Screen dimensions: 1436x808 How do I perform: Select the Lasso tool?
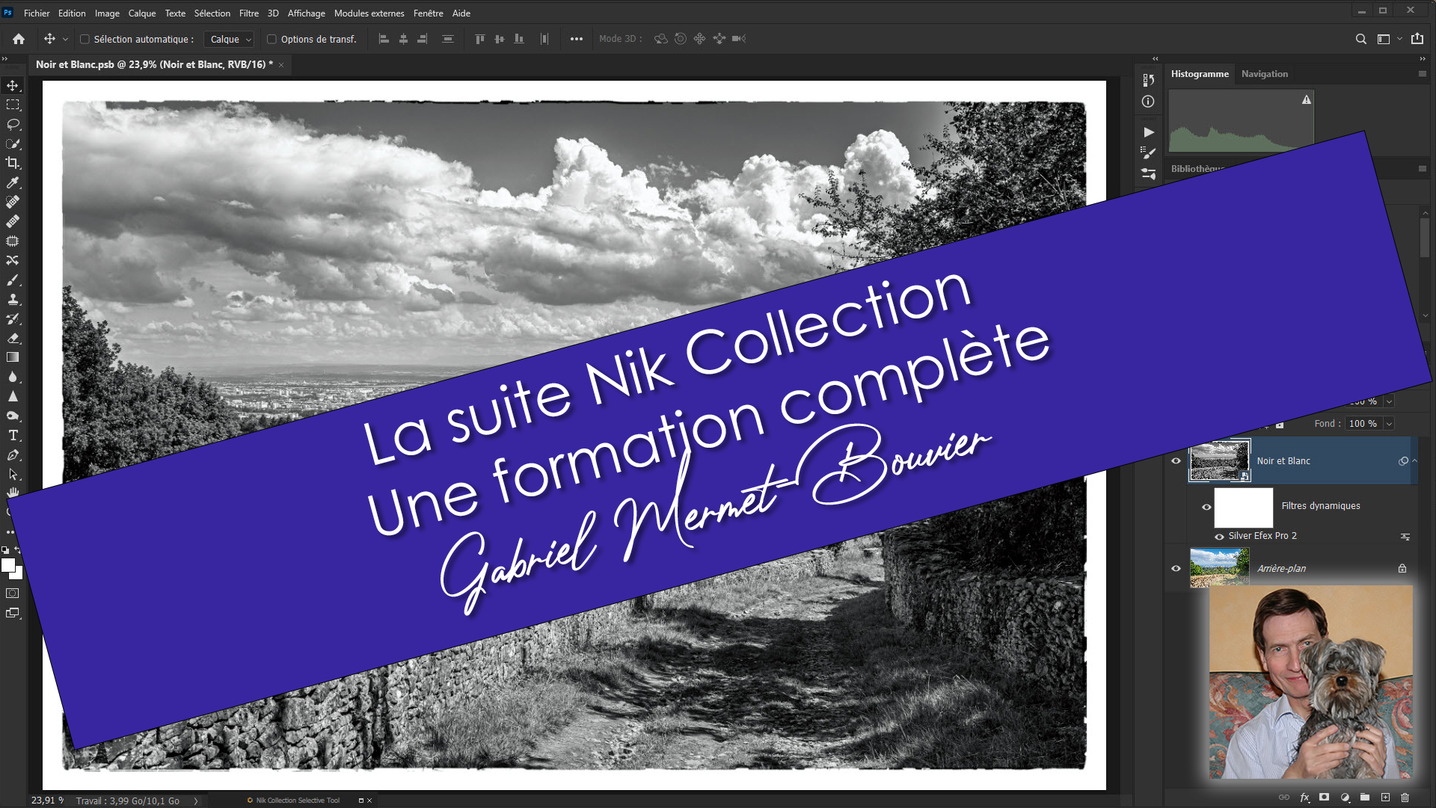(13, 124)
